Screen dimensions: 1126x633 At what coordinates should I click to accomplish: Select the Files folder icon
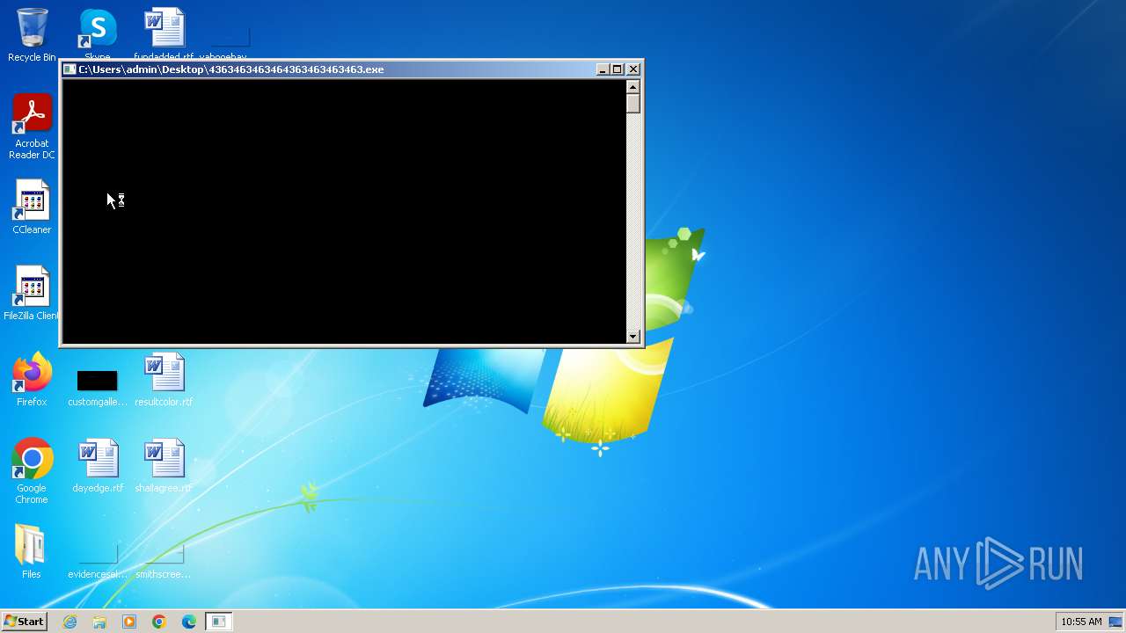pos(31,552)
